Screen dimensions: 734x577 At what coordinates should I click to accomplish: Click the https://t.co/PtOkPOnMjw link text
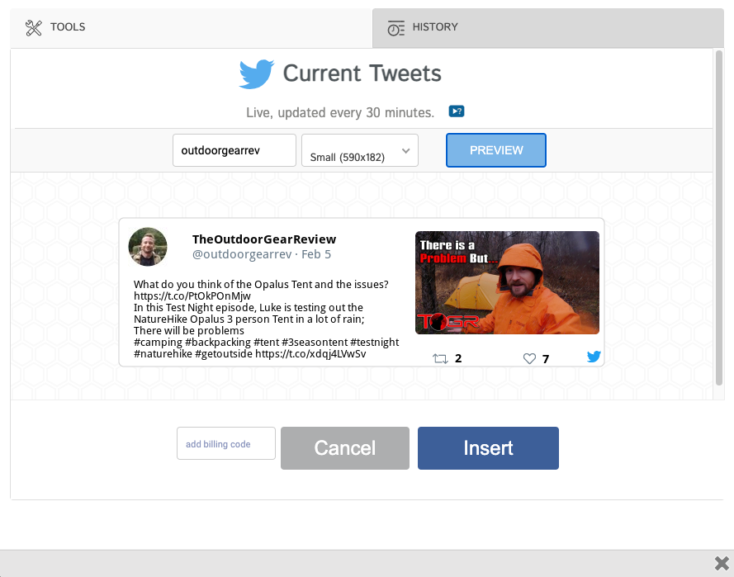[x=192, y=296]
